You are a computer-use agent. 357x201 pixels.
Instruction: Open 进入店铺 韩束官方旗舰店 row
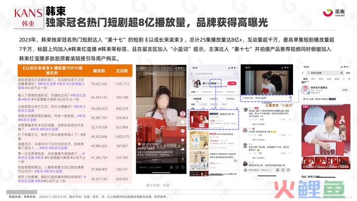[x=326, y=99]
